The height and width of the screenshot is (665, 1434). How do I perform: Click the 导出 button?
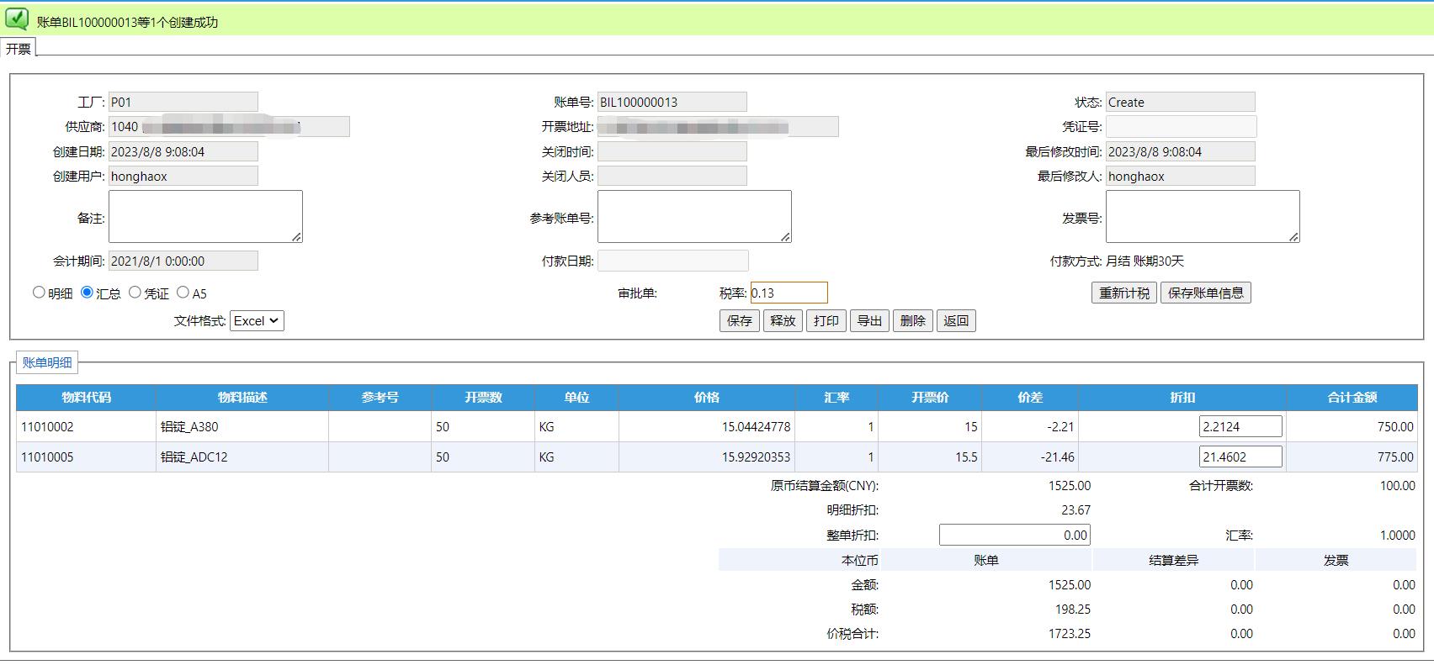[x=869, y=320]
